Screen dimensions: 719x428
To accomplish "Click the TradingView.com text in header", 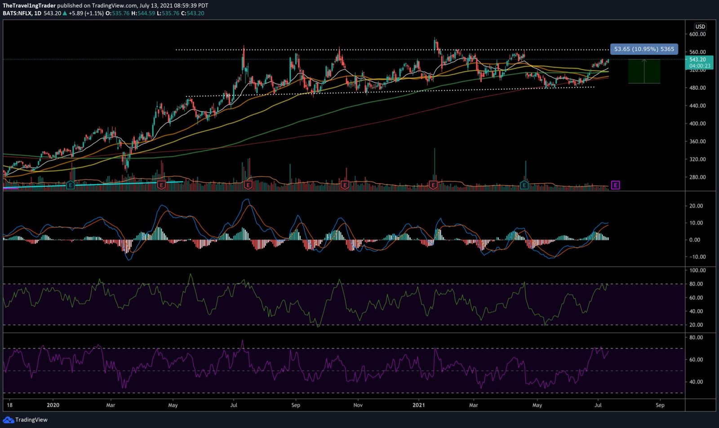I will 114,6.
